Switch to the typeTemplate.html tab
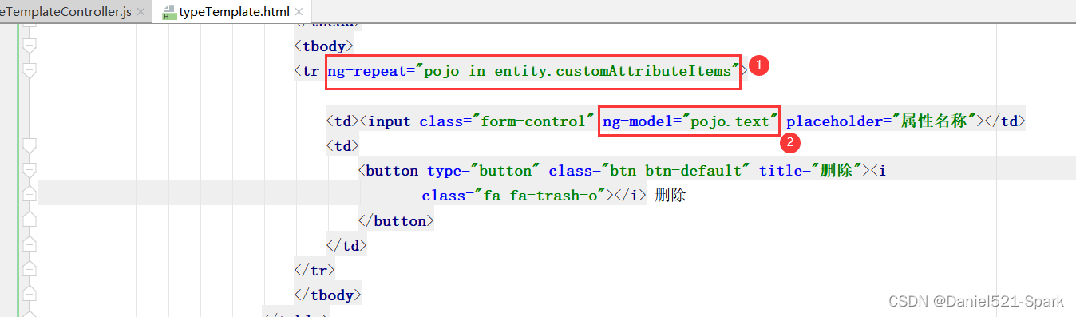 pos(234,13)
